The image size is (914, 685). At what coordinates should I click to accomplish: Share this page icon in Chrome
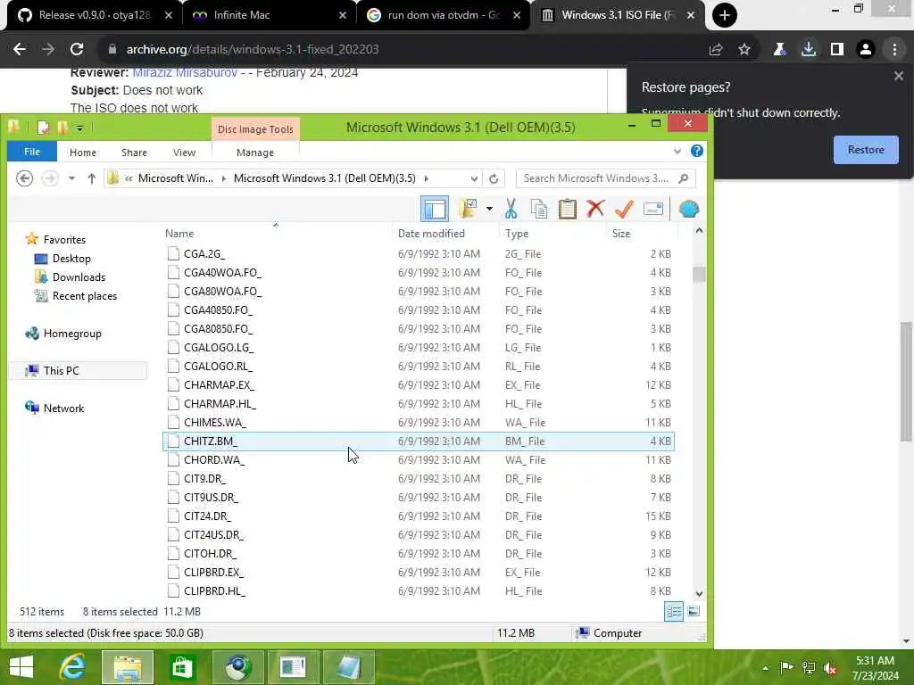[x=716, y=50]
